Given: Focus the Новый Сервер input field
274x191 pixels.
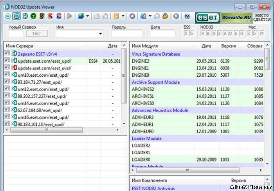Looking at the screenshot, I should click(16, 33).
